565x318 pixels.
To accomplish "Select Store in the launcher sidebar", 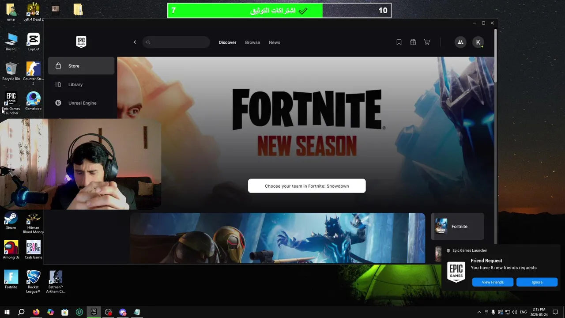I will pos(81,66).
